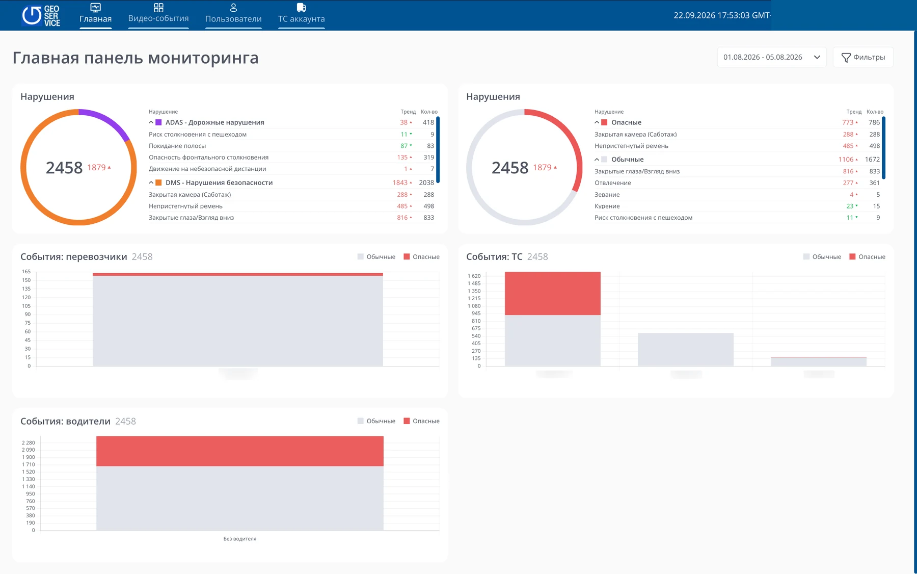Select Опасность фронтального столкновения row
This screenshot has width=917, height=574.
[291, 158]
